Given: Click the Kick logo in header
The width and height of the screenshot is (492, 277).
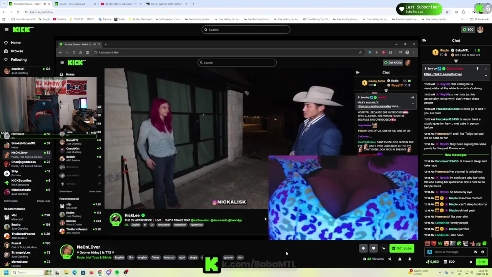Looking at the screenshot, I should click(x=23, y=30).
